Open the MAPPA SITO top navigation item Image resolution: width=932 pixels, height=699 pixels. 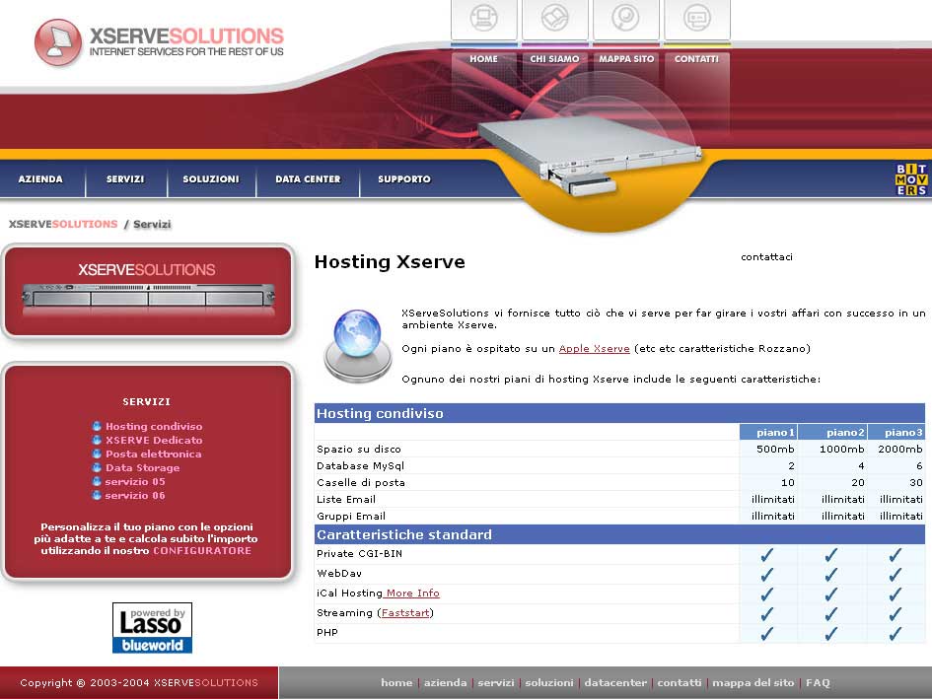pyautogui.click(x=626, y=59)
